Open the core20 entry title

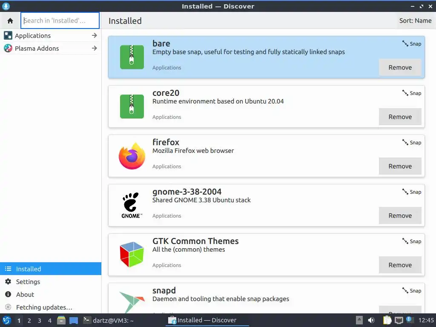click(x=166, y=93)
